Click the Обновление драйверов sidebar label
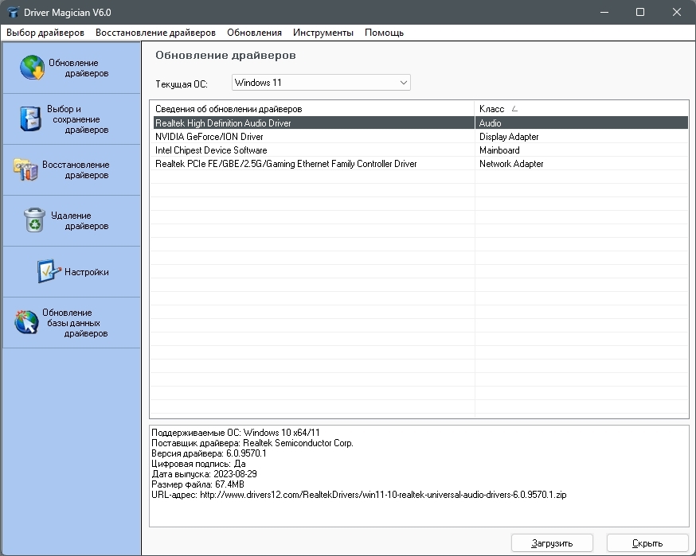 [79, 68]
